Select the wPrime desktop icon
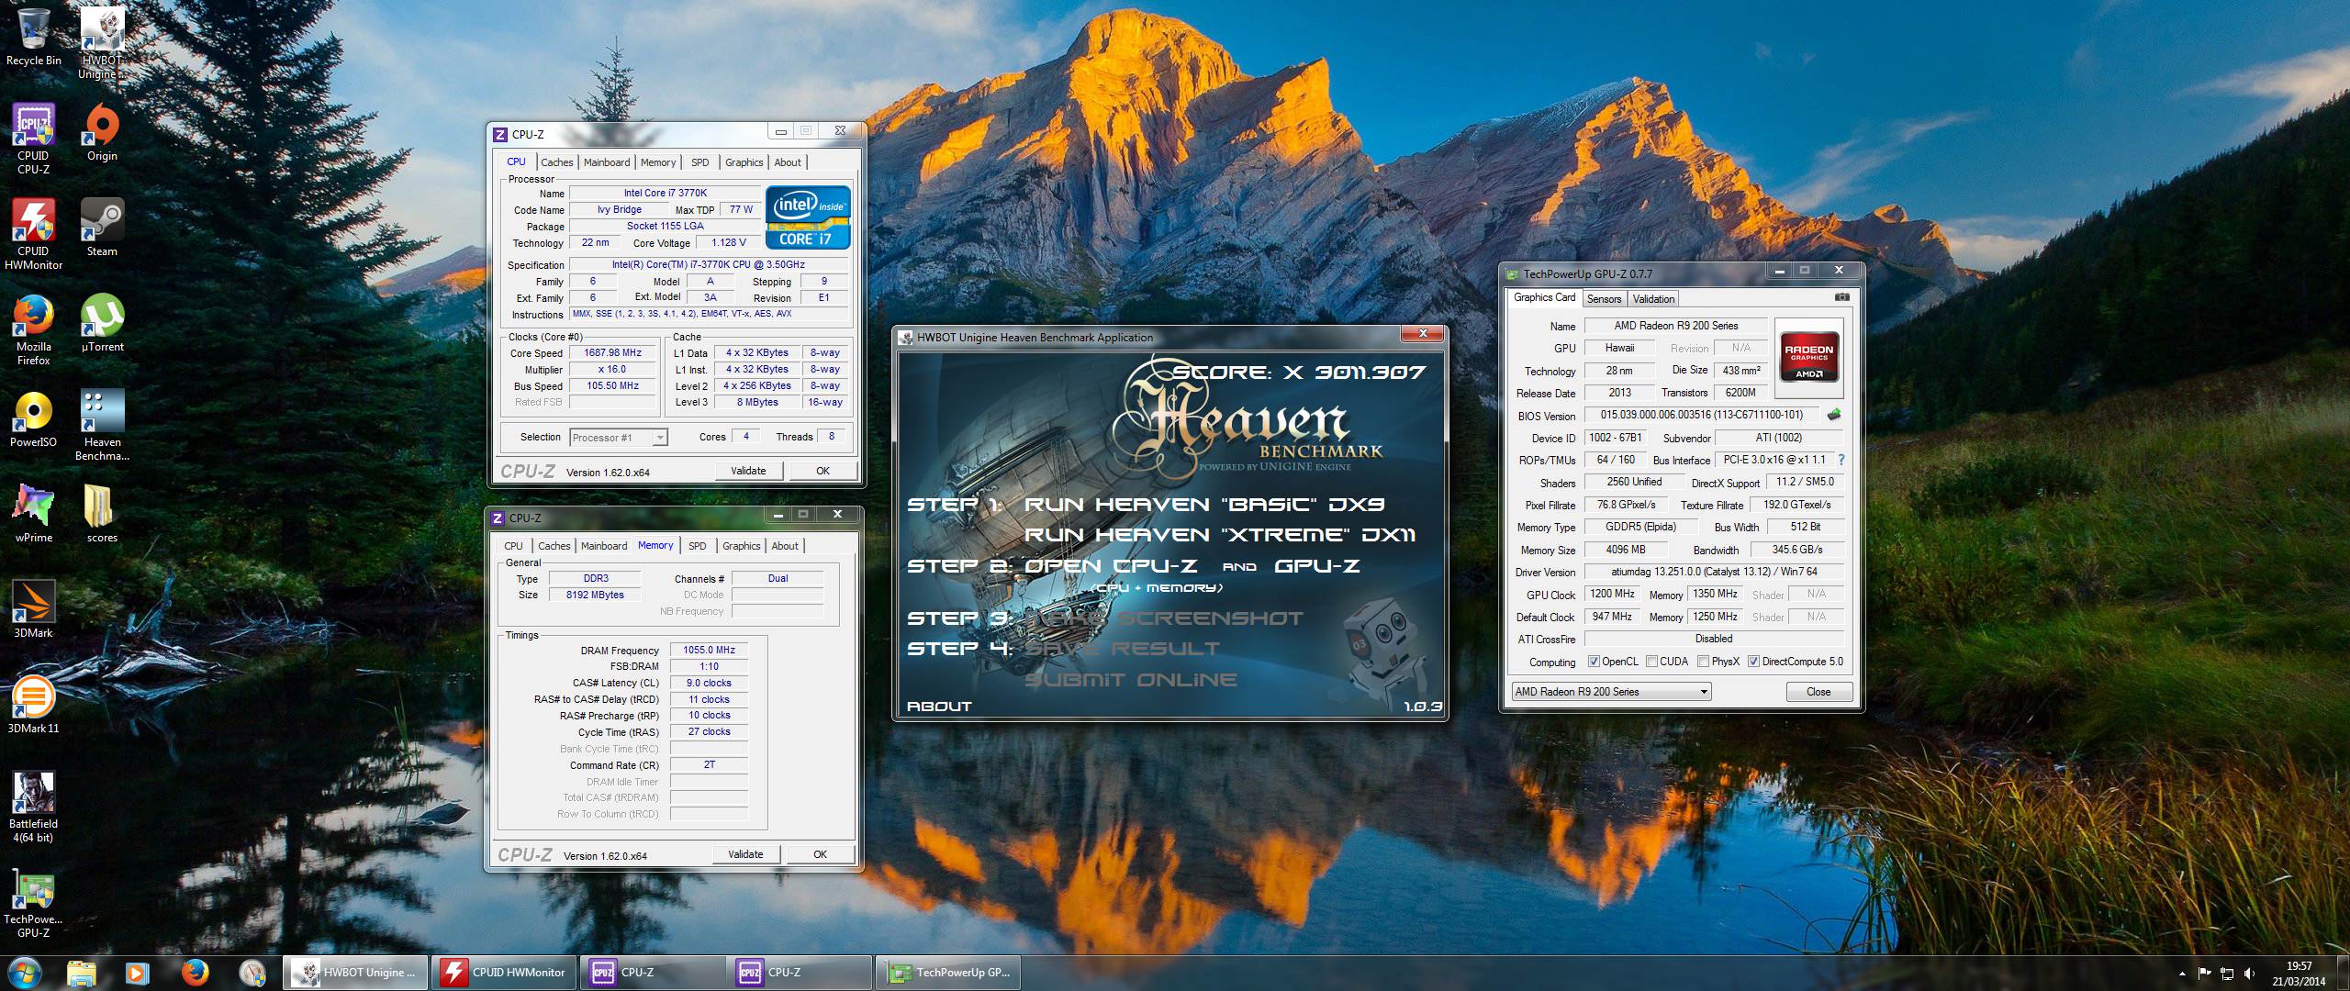The image size is (2350, 991). click(x=33, y=514)
